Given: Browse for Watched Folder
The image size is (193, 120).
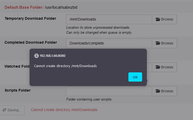Looking at the screenshot, I should (x=164, y=67).
